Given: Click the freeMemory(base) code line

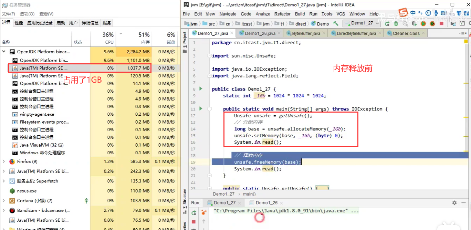Looking at the screenshot, I should click(268, 162).
